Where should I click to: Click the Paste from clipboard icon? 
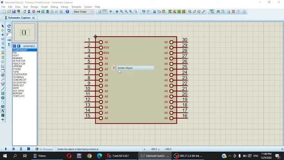click(x=164, y=12)
